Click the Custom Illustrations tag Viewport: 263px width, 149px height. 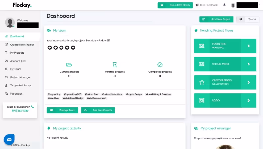[112, 94]
